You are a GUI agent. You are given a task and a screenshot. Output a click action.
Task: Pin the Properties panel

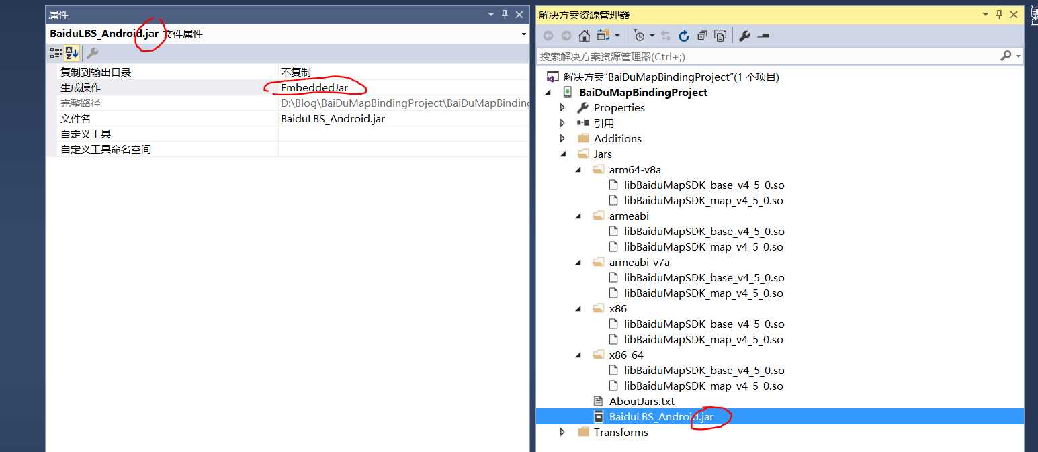[x=505, y=15]
